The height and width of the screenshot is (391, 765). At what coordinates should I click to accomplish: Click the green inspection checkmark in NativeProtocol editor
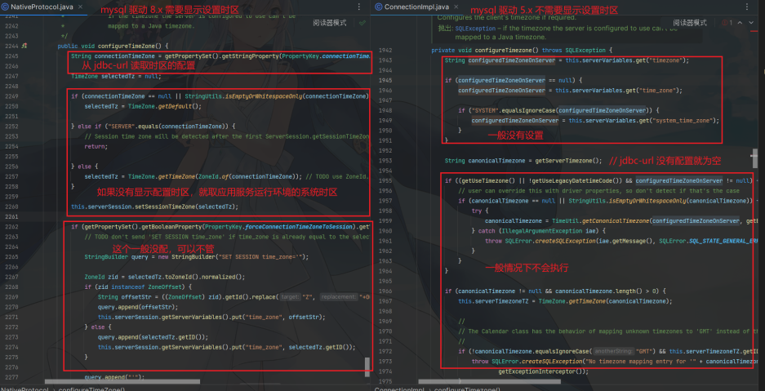pyautogui.click(x=362, y=23)
